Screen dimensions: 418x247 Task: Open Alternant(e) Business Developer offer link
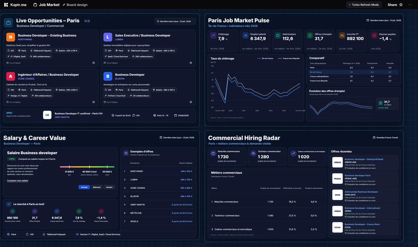click(361, 192)
